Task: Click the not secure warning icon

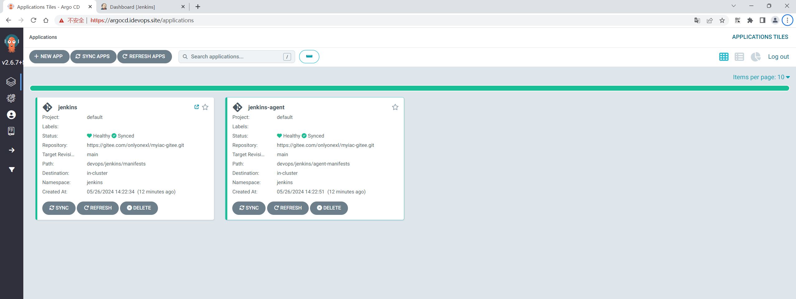Action: coord(62,20)
